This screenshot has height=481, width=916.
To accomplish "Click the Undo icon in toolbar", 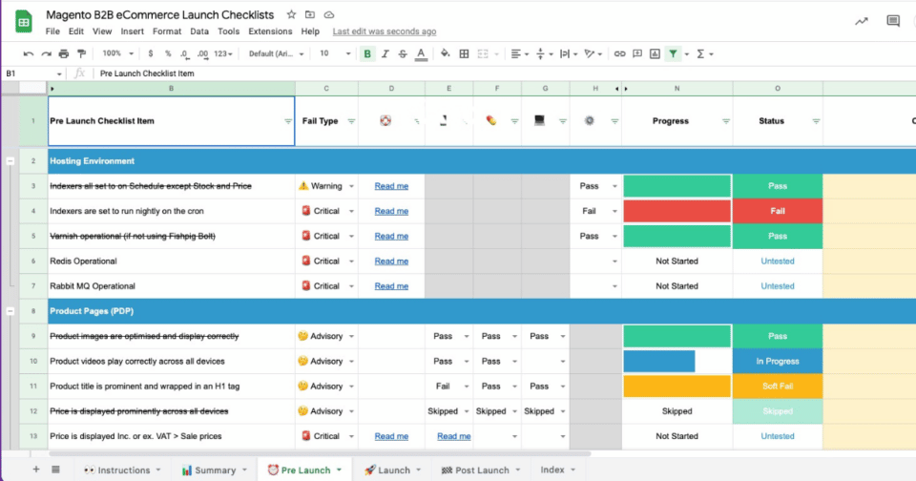I will pyautogui.click(x=29, y=53).
